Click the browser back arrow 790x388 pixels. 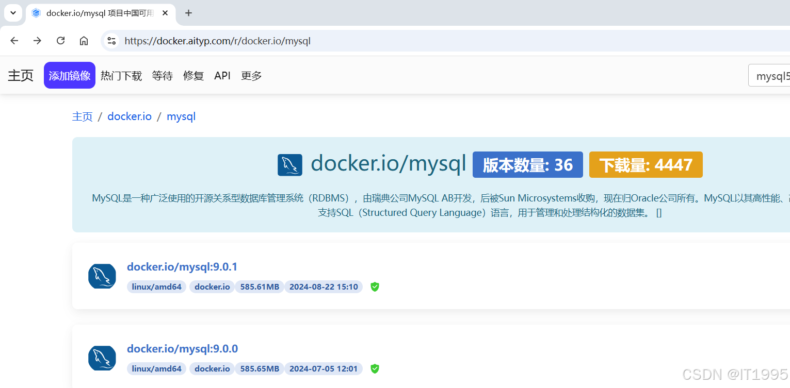coord(14,41)
